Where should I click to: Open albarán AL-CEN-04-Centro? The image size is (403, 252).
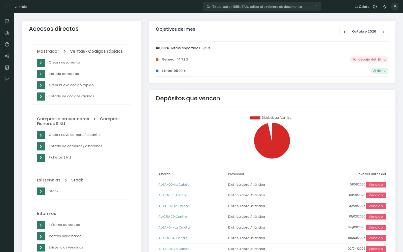[173, 238]
